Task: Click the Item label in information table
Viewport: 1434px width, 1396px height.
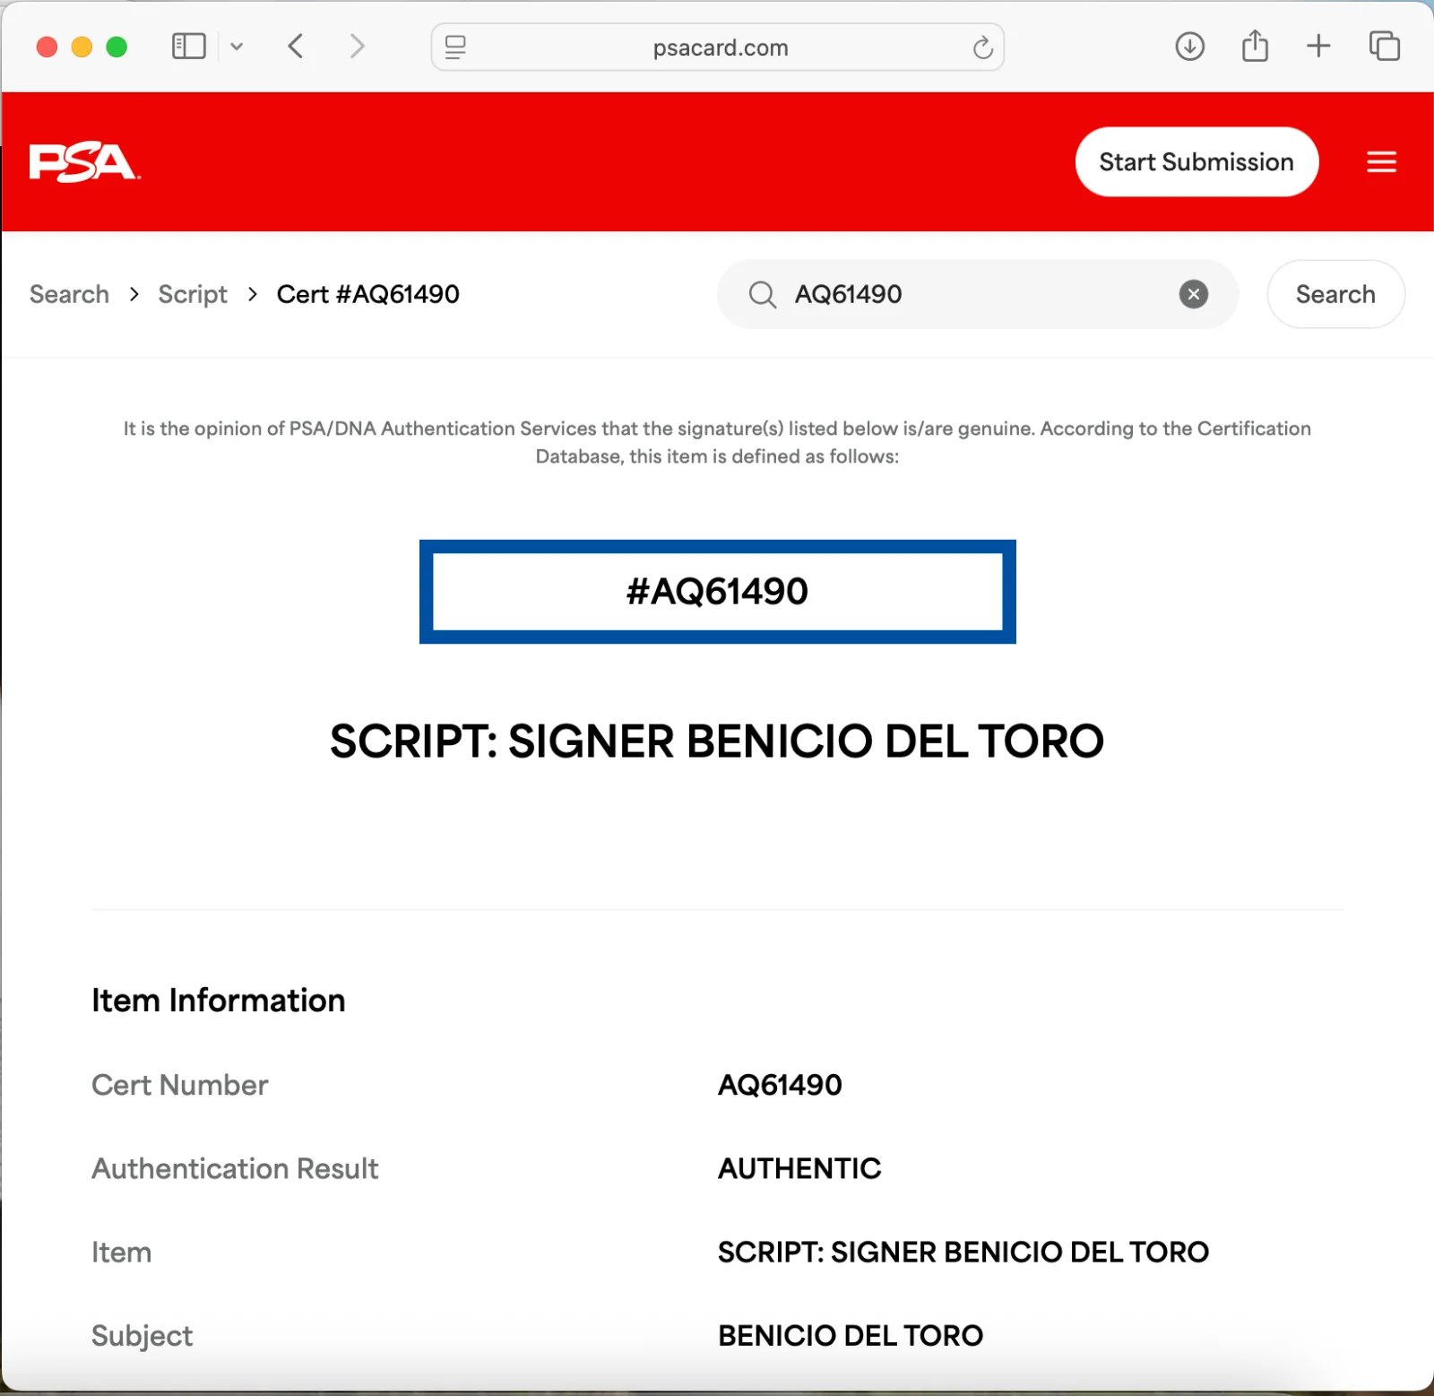Action: [x=121, y=1252]
